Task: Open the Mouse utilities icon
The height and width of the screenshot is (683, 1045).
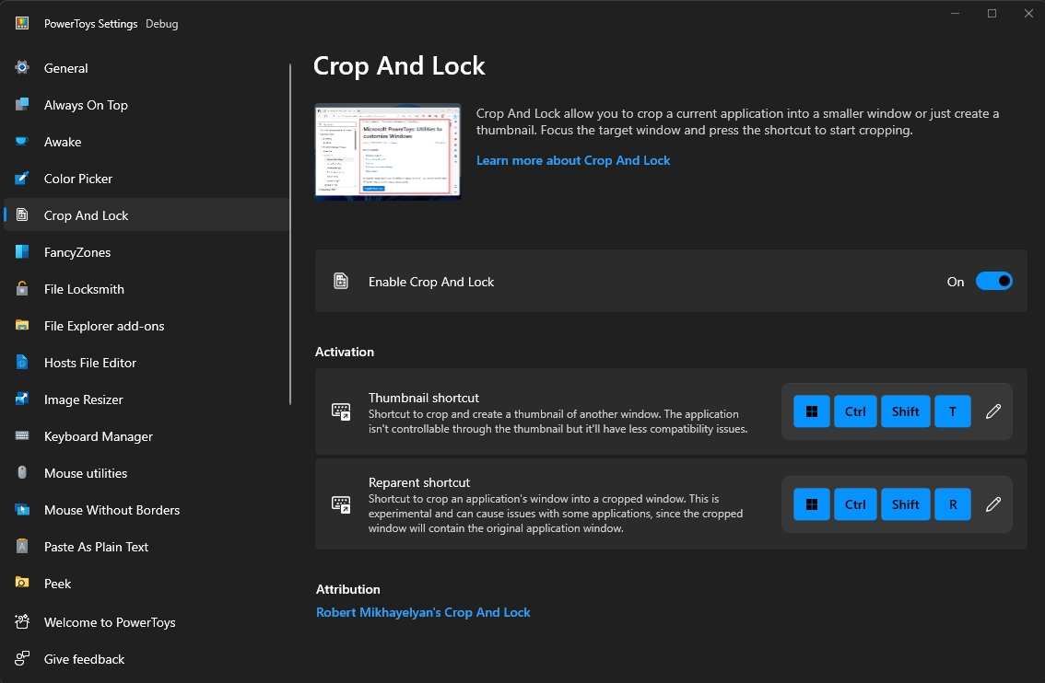Action: [x=22, y=472]
